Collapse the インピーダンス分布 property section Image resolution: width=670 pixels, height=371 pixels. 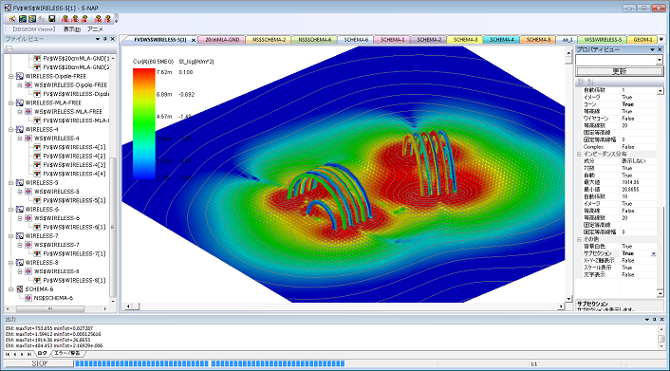tap(580, 154)
